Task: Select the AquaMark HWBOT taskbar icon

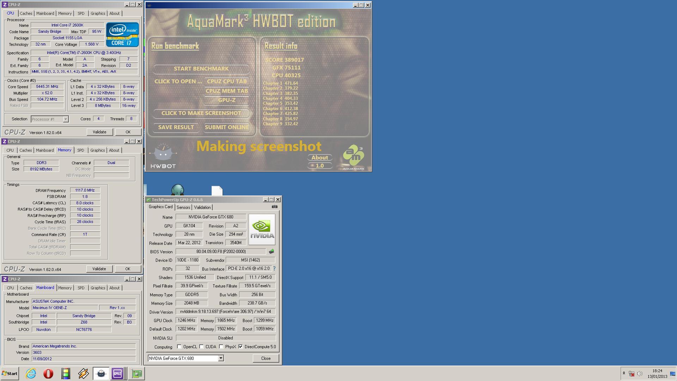Action: (x=101, y=374)
